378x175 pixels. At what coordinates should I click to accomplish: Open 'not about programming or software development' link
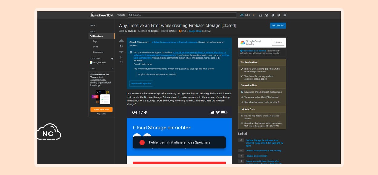(174, 42)
